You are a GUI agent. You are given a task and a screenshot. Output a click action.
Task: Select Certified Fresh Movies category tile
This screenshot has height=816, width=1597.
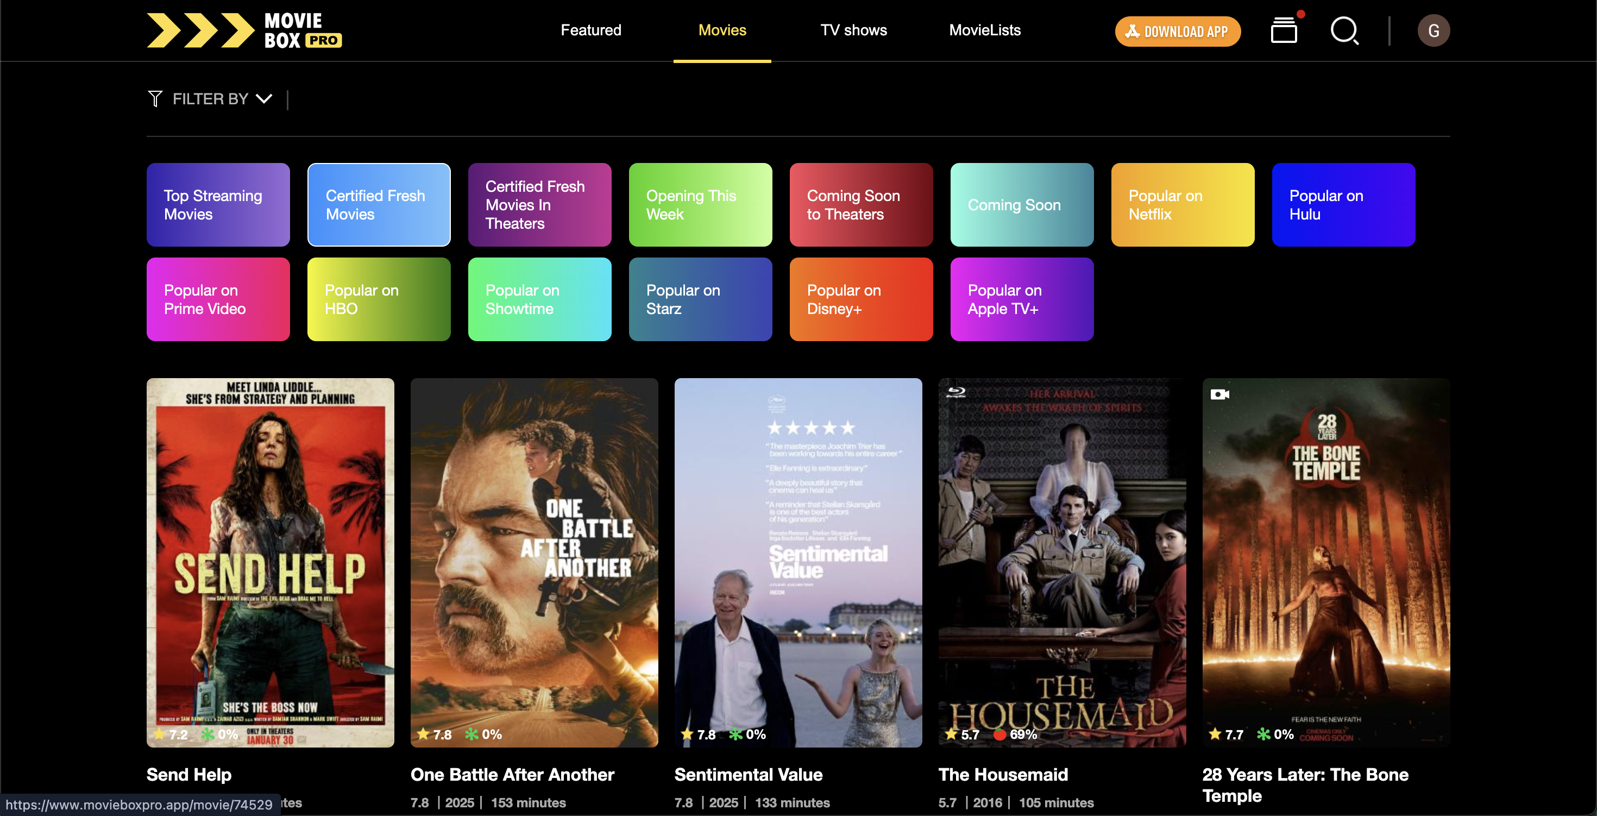[379, 205]
